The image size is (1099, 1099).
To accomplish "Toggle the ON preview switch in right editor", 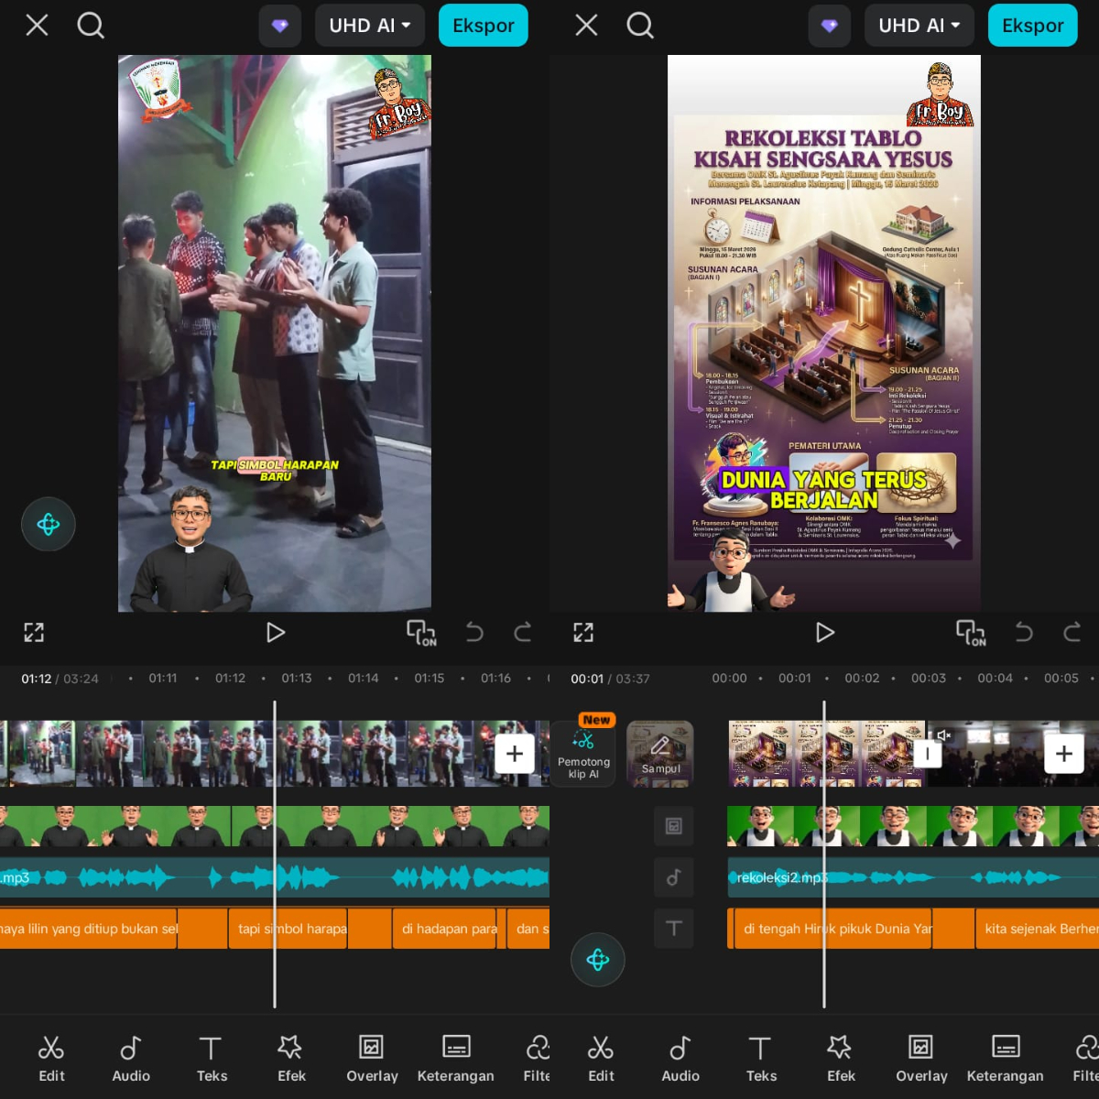I will [x=971, y=632].
